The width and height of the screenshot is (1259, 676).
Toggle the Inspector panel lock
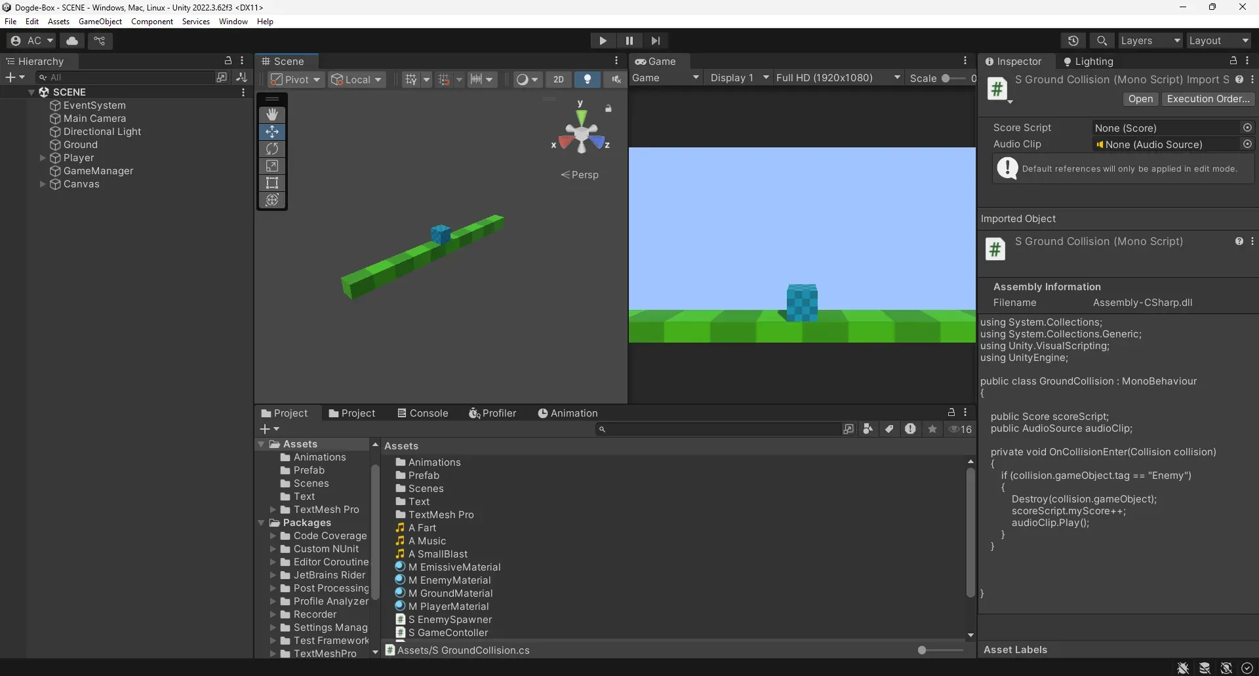1233,60
